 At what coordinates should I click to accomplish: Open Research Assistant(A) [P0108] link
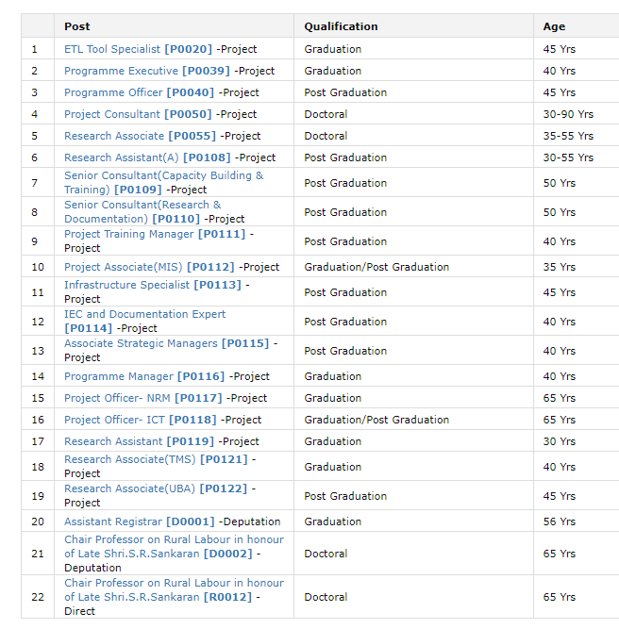tap(147, 157)
